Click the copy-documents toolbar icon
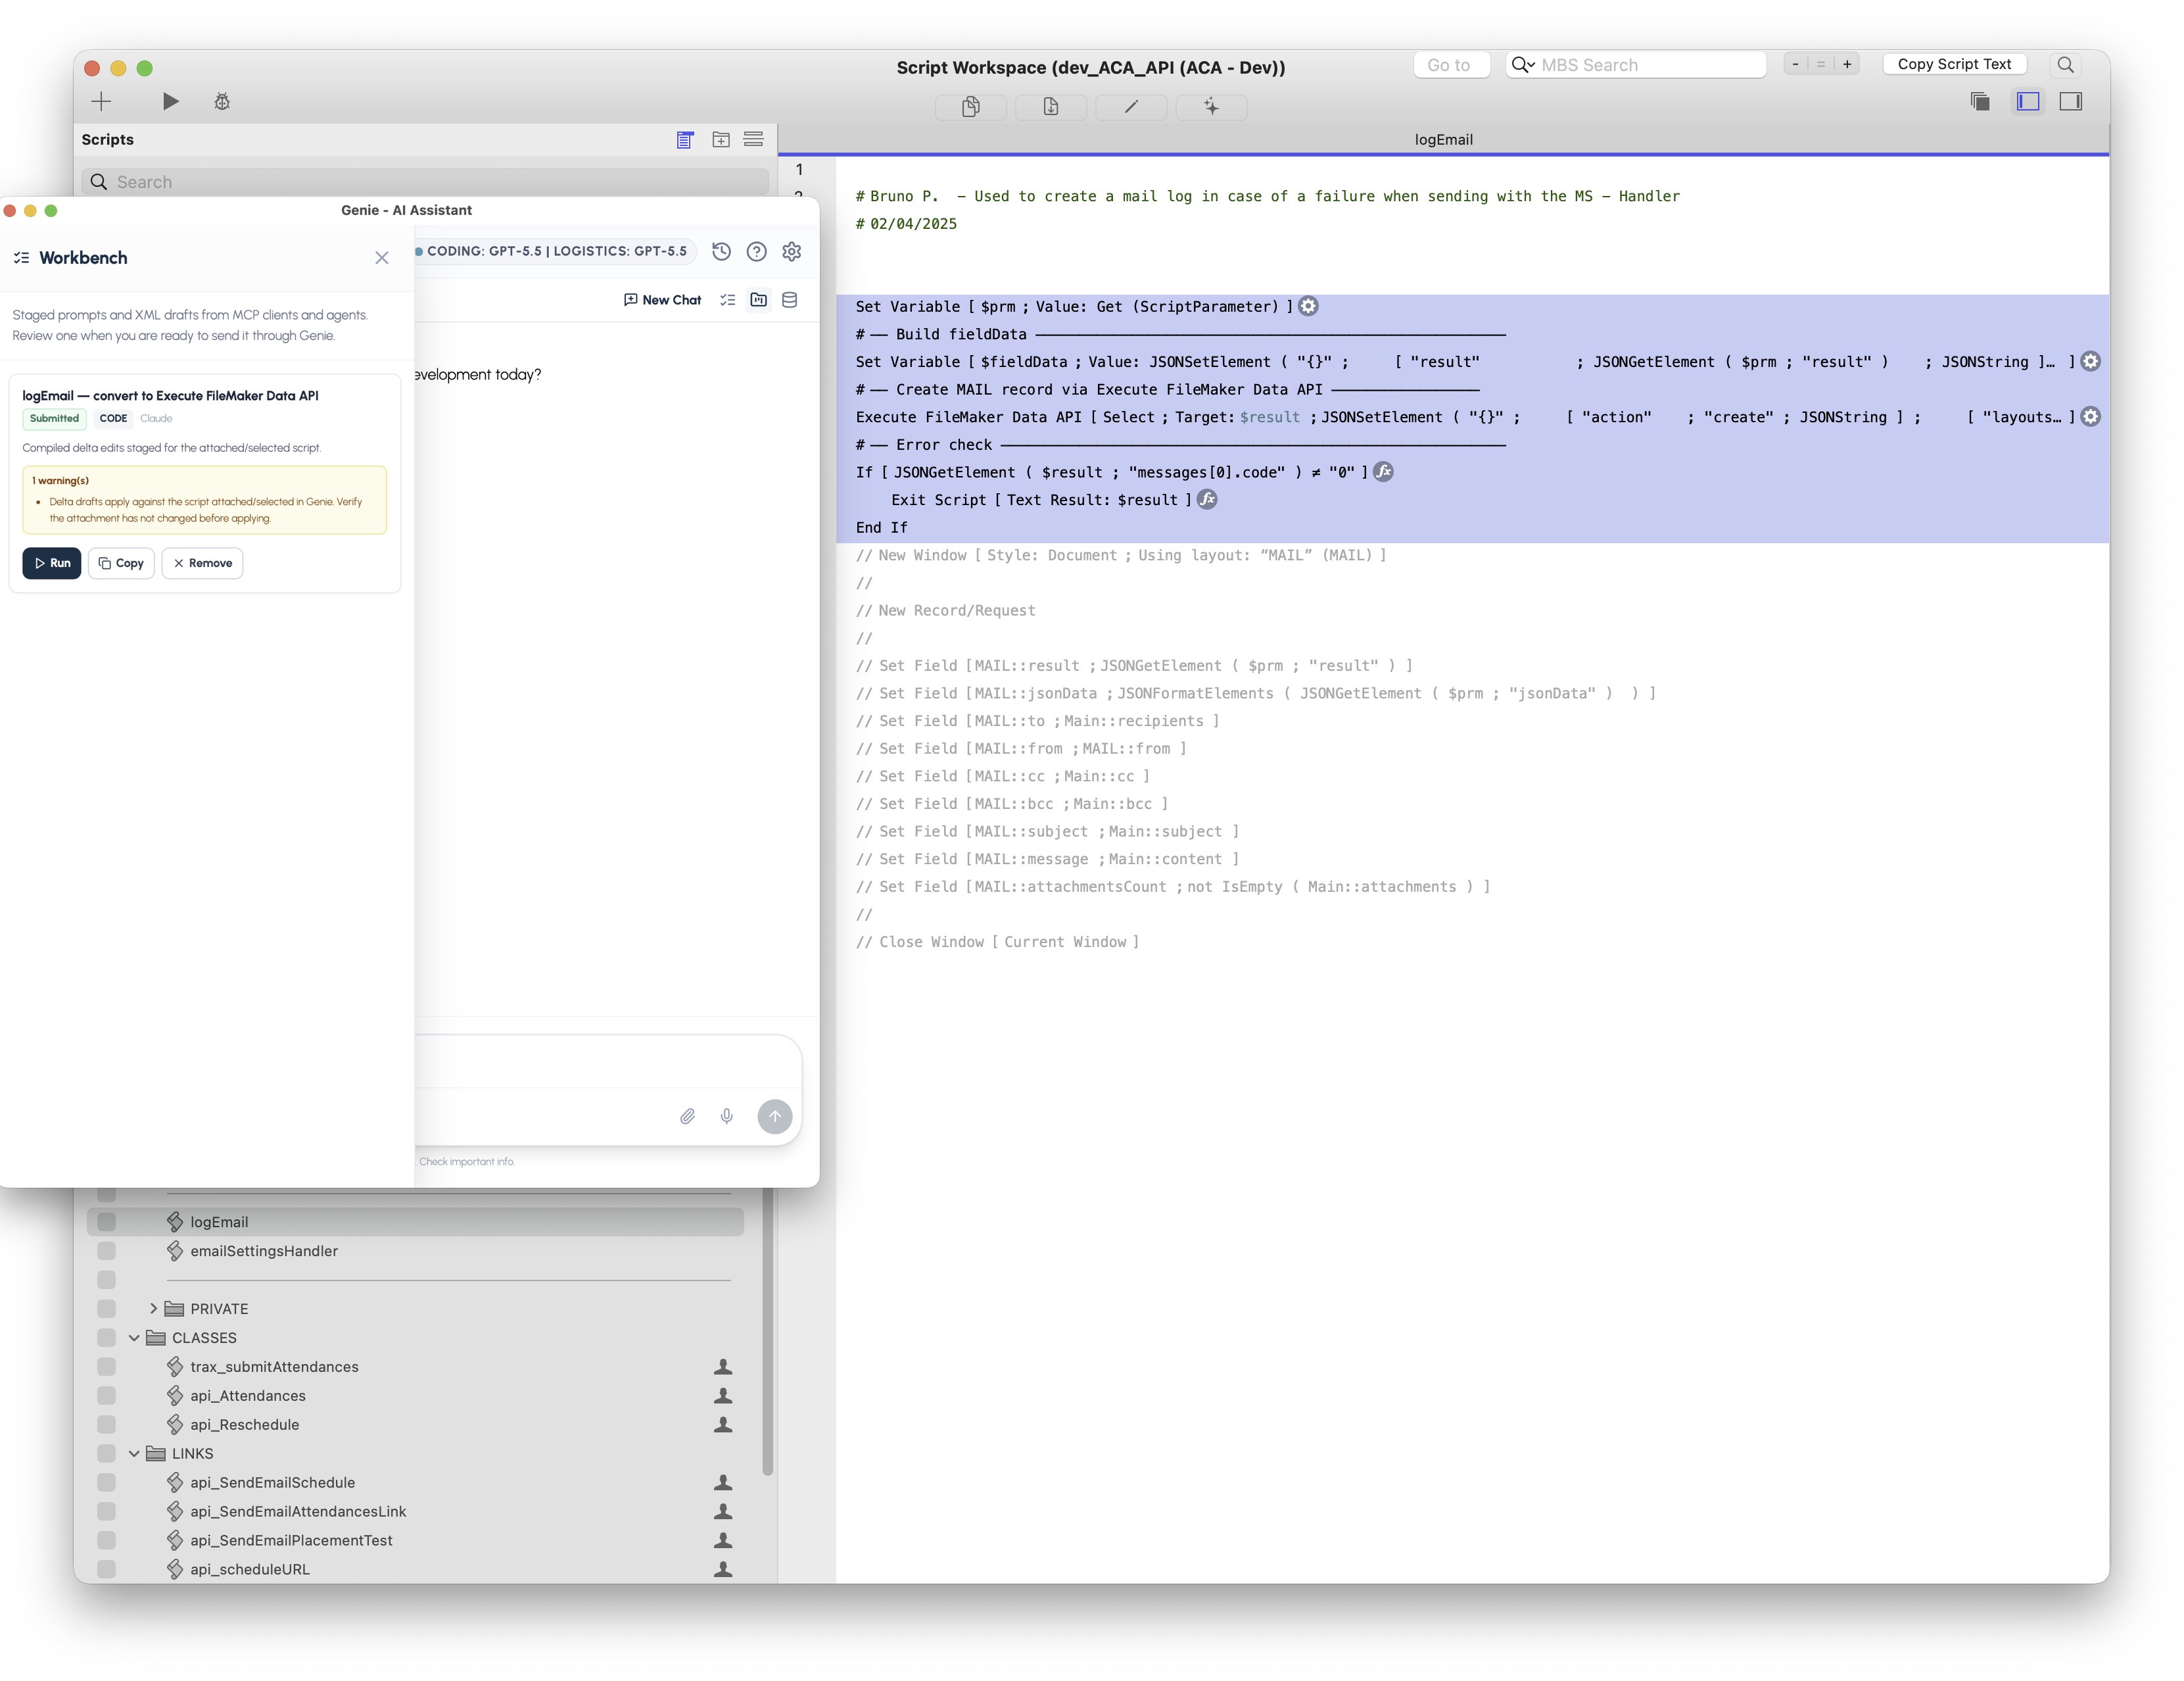Image resolution: width=2184 pixels, height=1681 pixels. click(x=970, y=106)
